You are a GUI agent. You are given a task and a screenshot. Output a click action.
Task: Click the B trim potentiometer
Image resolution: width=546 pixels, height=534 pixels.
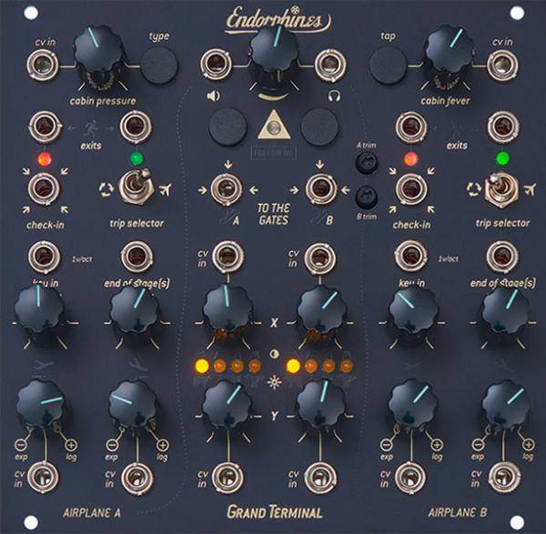click(x=366, y=197)
